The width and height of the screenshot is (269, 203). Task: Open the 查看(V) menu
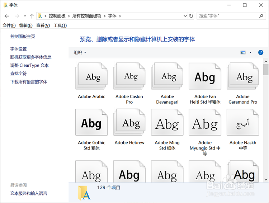[43, 25]
